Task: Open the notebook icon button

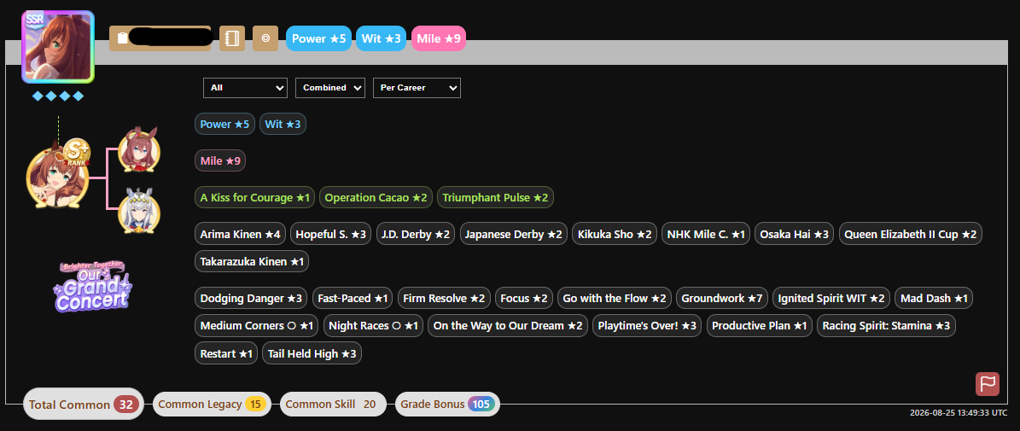Action: coord(232,38)
